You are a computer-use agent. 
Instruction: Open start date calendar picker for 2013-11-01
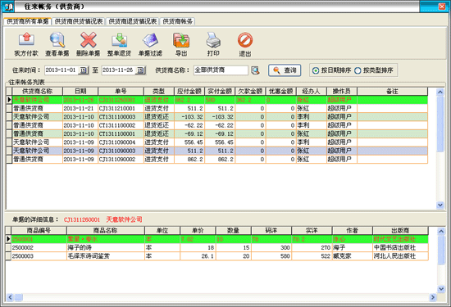(x=83, y=70)
